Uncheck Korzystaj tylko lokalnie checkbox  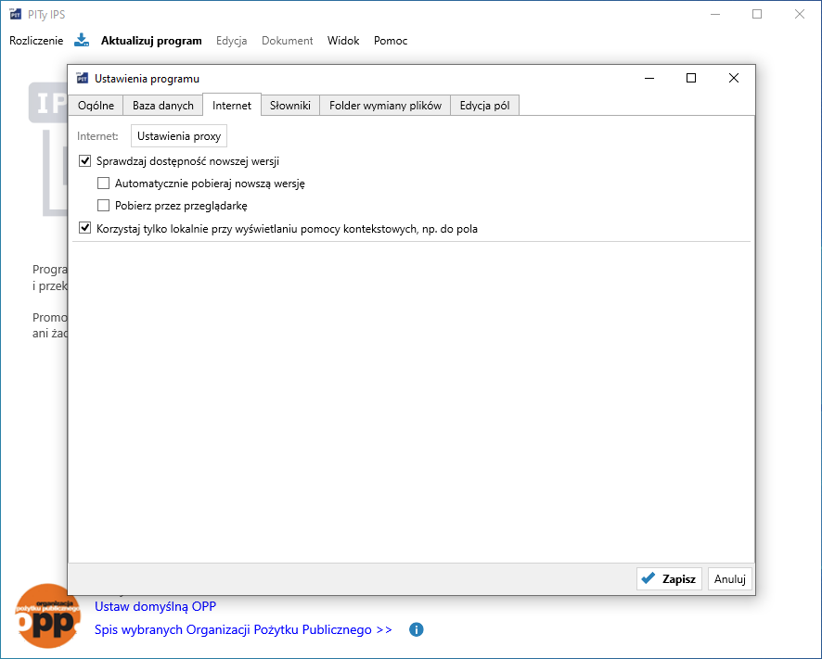(x=85, y=228)
